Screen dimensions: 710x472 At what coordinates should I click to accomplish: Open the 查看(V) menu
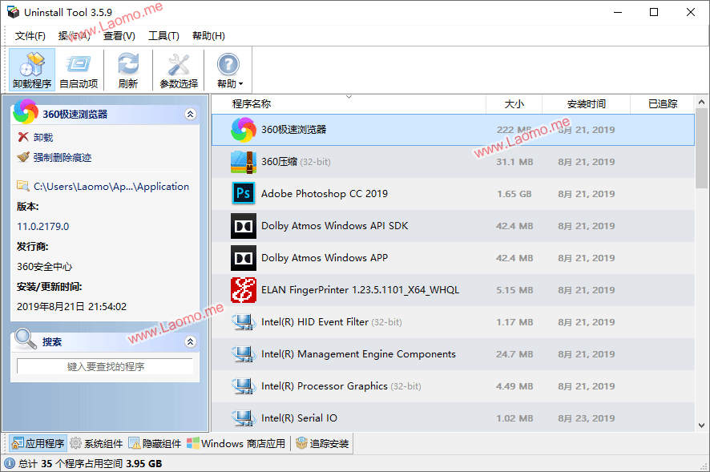tap(119, 36)
